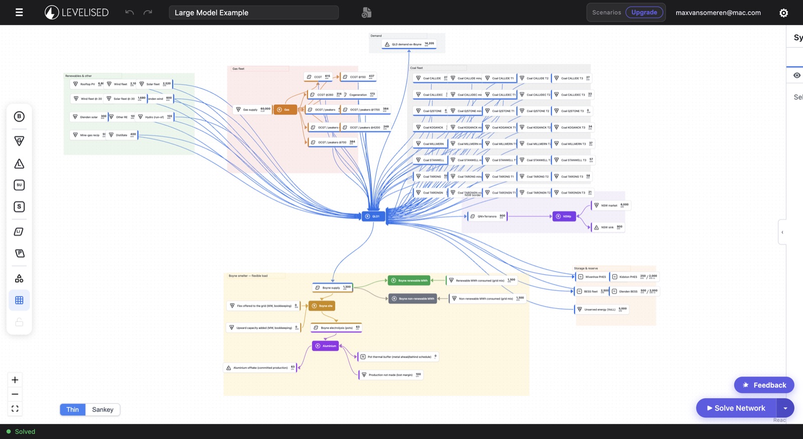Expand the collapsed right side panel chevron

point(782,232)
